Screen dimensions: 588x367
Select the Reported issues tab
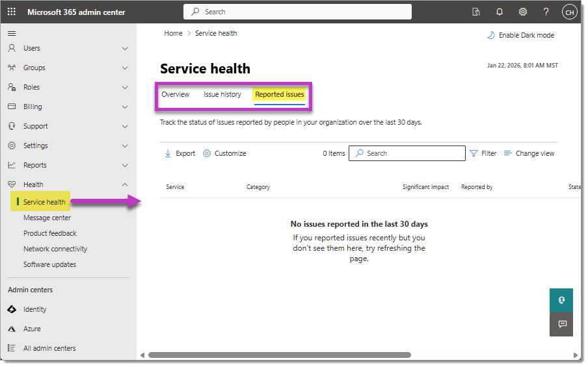point(280,94)
